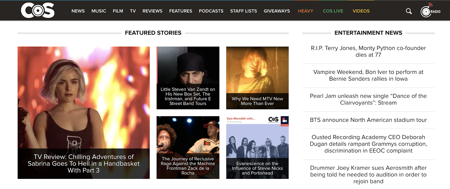Viewport: 450px width, 189px height.
Task: Open the BTS stadium tour story
Action: coord(368,120)
